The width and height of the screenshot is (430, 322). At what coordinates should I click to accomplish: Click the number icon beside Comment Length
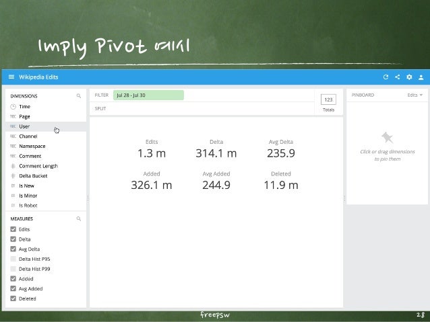pos(13,166)
